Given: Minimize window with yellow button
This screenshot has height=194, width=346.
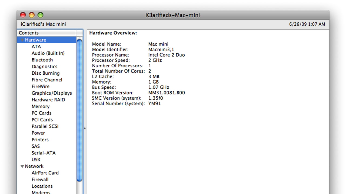Looking at the screenshot, I should coord(32,15).
